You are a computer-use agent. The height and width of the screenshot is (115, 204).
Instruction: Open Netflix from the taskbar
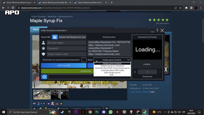click(x=83, y=112)
